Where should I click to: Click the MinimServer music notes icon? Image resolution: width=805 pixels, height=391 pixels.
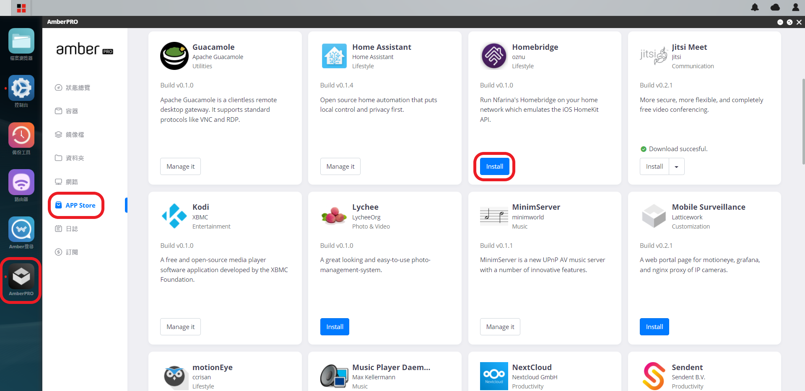pos(494,216)
